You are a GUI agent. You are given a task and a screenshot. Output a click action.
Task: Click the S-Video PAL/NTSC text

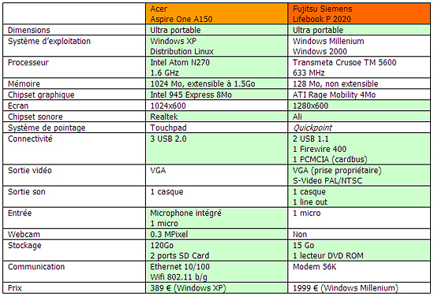point(327,180)
